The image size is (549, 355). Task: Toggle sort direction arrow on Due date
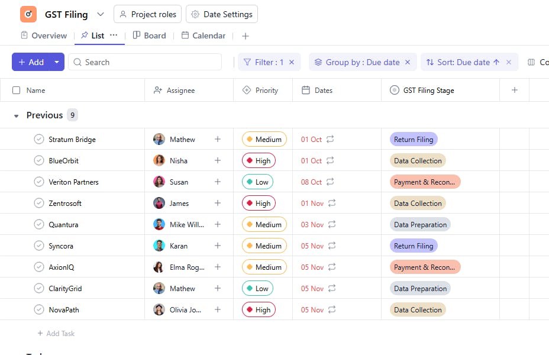[496, 62]
